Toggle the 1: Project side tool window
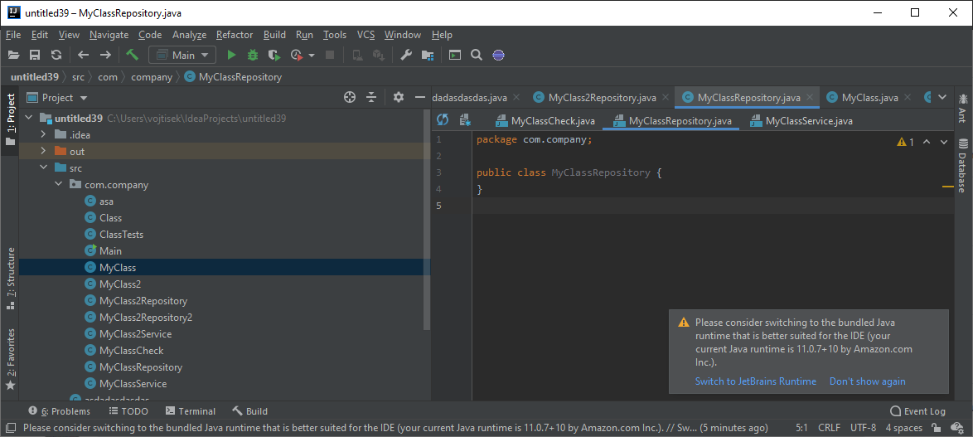973x437 pixels. [10, 119]
